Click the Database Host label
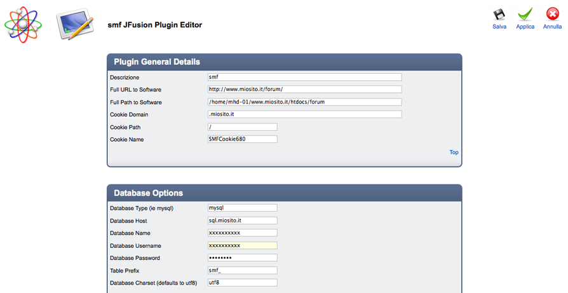This screenshot has height=293, width=568. click(x=128, y=221)
